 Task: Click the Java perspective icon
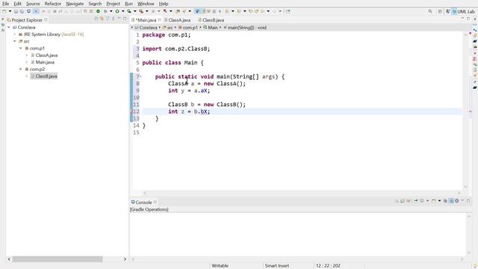click(447, 11)
